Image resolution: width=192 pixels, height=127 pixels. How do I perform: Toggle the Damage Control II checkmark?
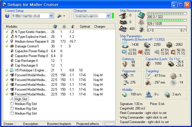[7, 46]
